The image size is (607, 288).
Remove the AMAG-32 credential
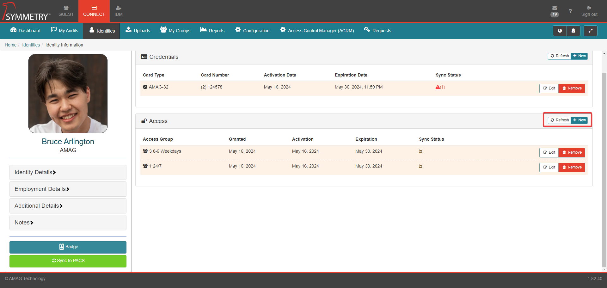click(x=572, y=88)
